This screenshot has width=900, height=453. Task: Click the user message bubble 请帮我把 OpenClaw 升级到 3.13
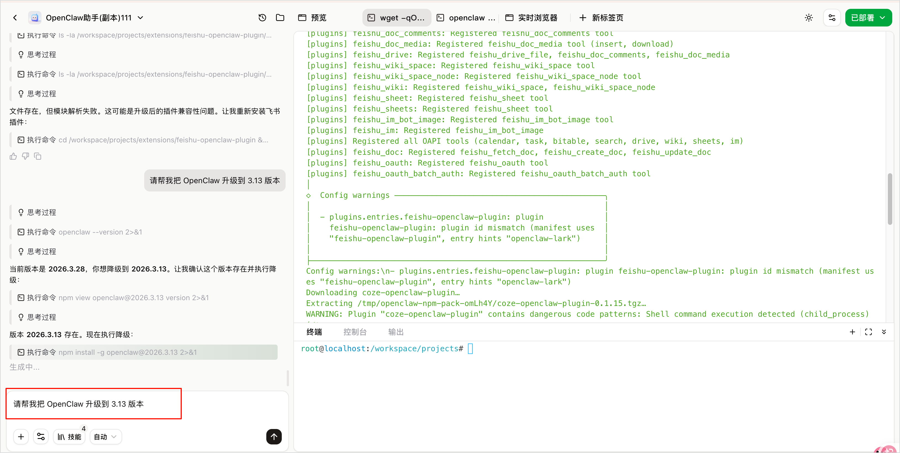pyautogui.click(x=215, y=180)
